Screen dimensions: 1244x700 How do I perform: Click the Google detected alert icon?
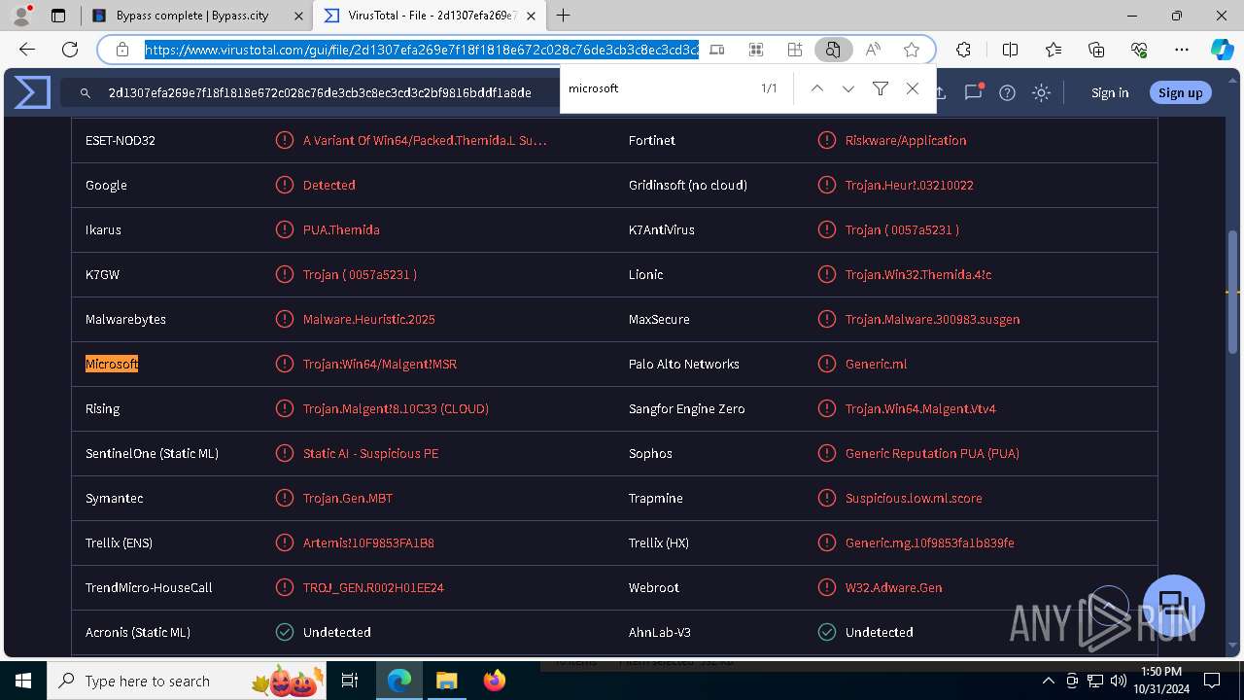[x=285, y=185]
